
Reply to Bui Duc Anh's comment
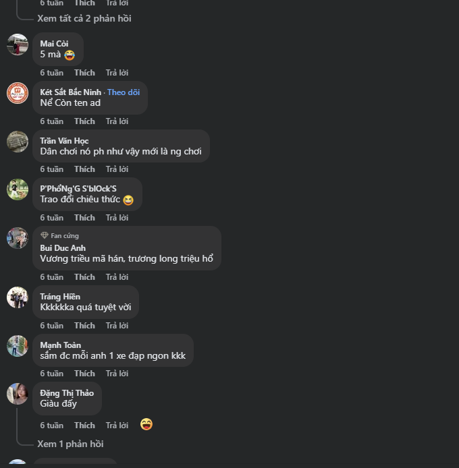[117, 277]
